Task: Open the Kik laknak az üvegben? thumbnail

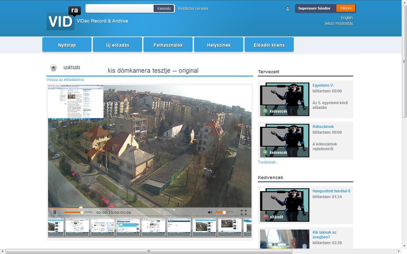Action: pyautogui.click(x=285, y=239)
